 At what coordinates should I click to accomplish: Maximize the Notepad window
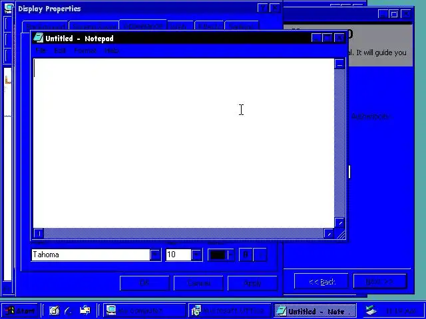(328, 38)
